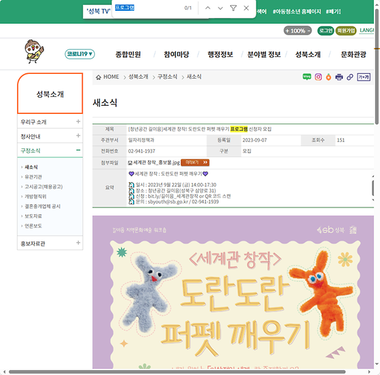
Task: Click the purple puppet promotional poster image
Action: [233, 292]
